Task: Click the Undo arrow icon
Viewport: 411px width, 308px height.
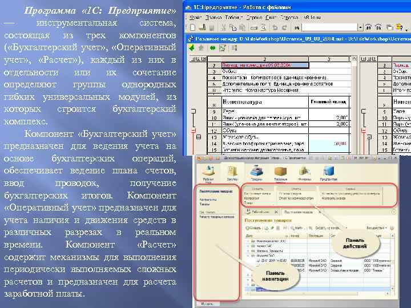Action: point(275,27)
